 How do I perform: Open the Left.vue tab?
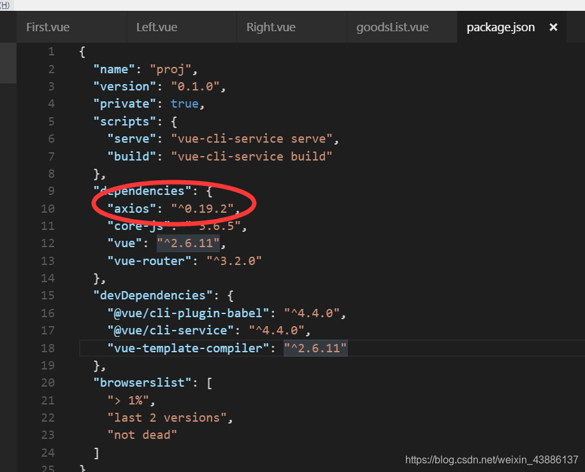(182, 27)
